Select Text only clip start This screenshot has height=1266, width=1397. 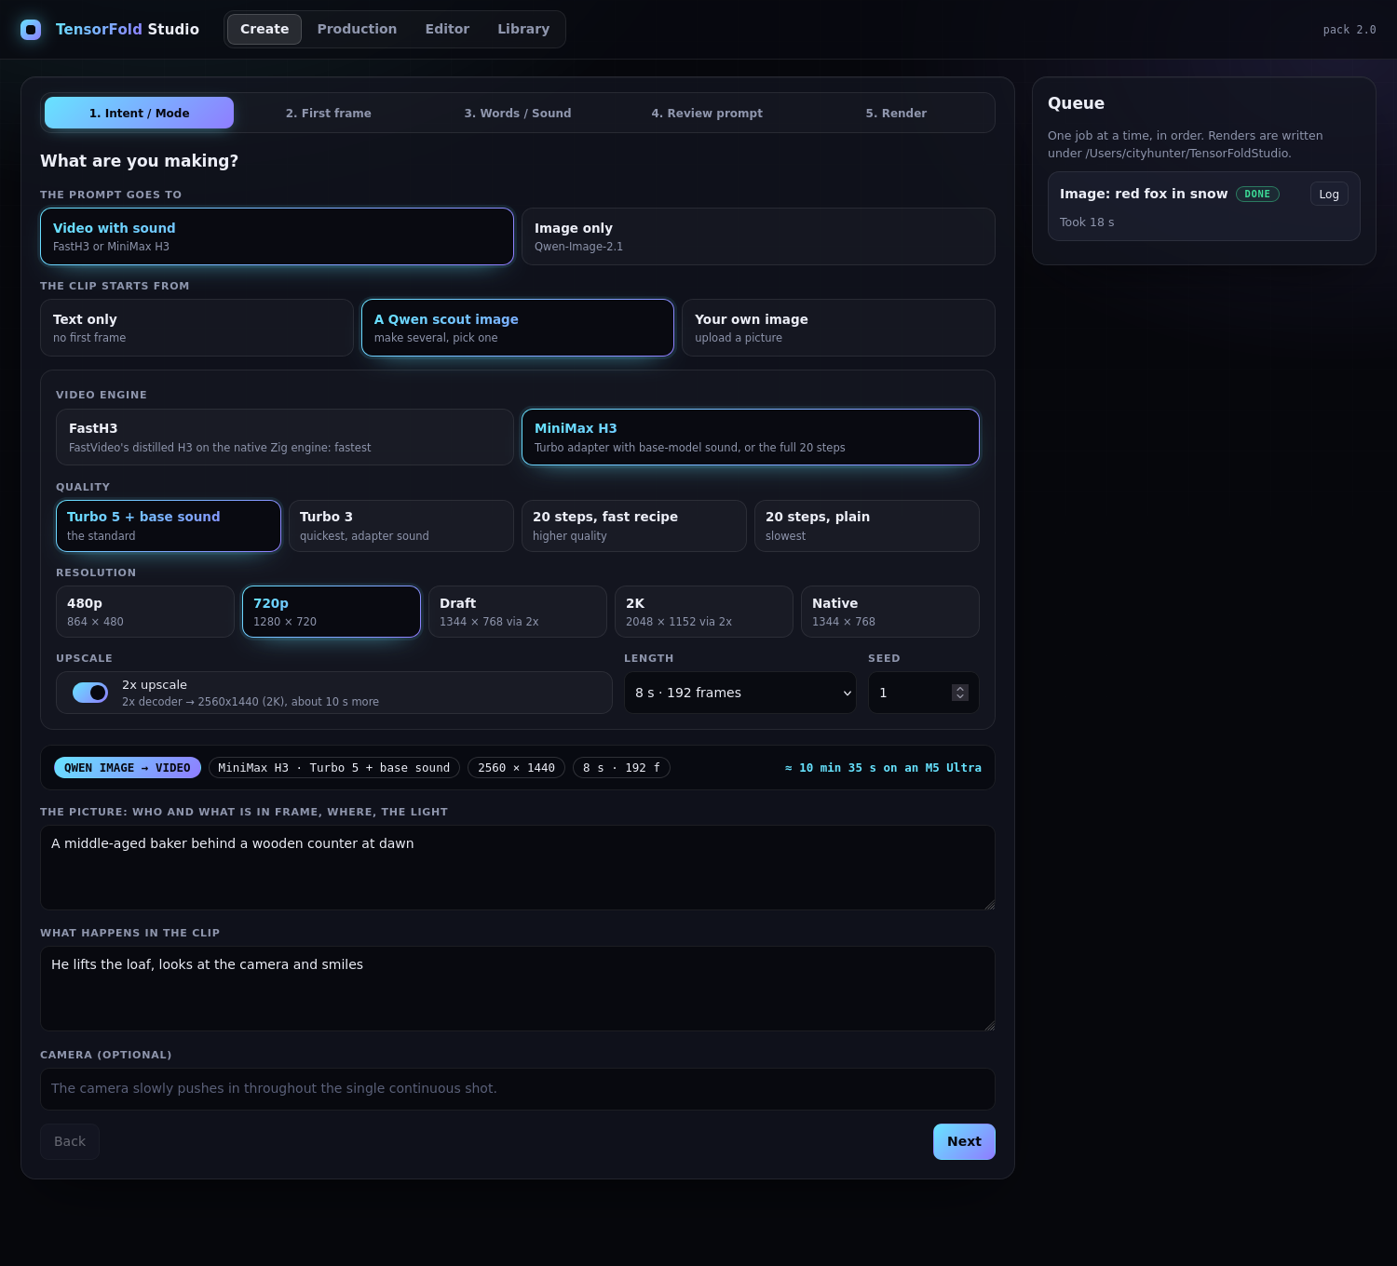[x=197, y=328]
